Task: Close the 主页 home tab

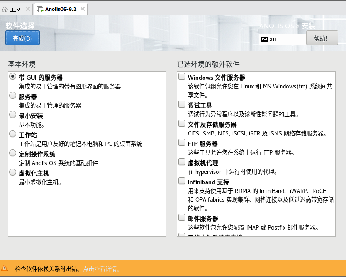Action: point(27,9)
